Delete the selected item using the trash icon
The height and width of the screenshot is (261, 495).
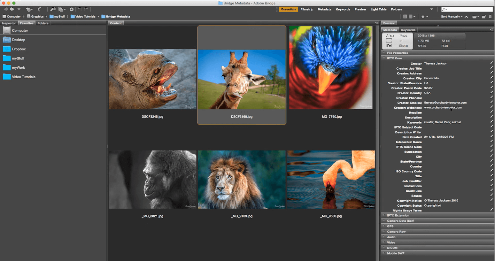490,17
